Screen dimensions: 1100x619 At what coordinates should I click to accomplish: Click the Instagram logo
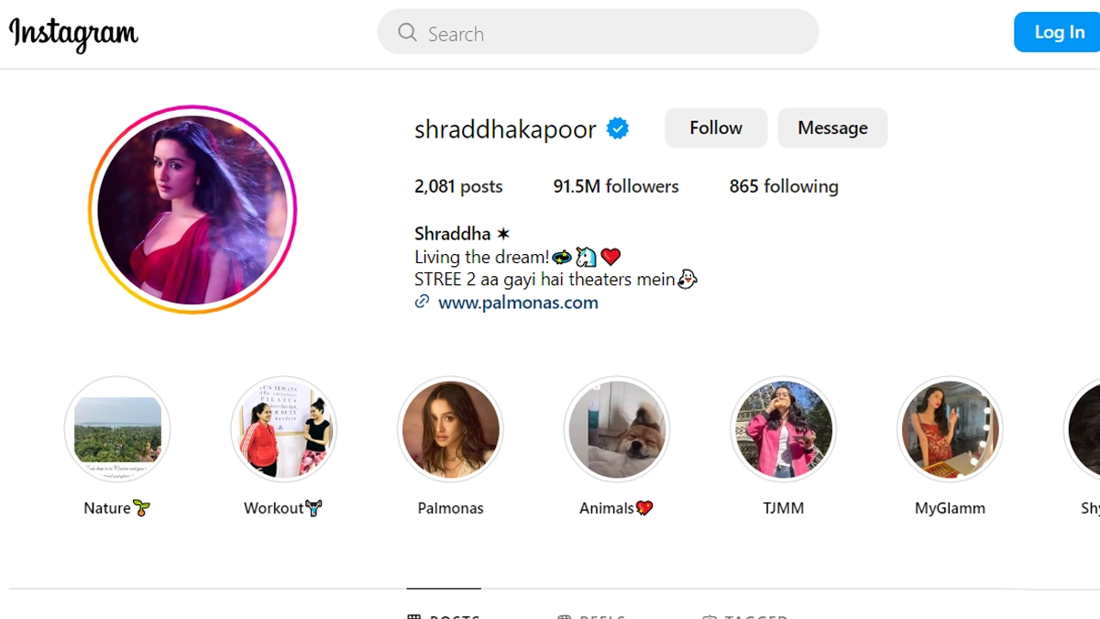click(73, 34)
